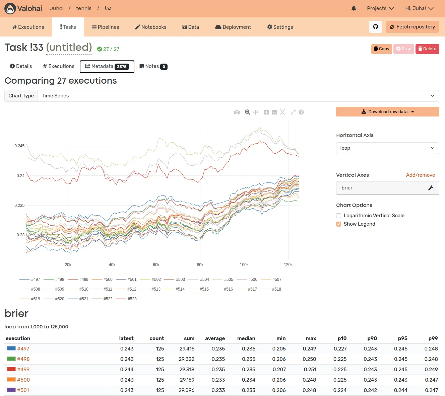445x396 pixels.
Task: Toggle the #497 series in chart legend
Action: pos(30,280)
